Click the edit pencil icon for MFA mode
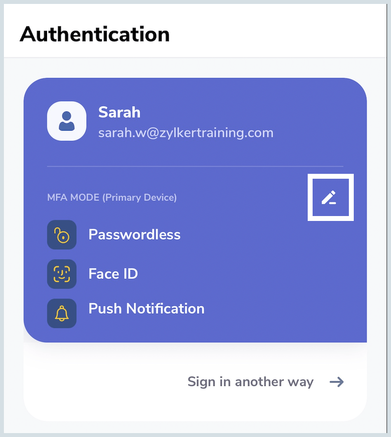 330,197
